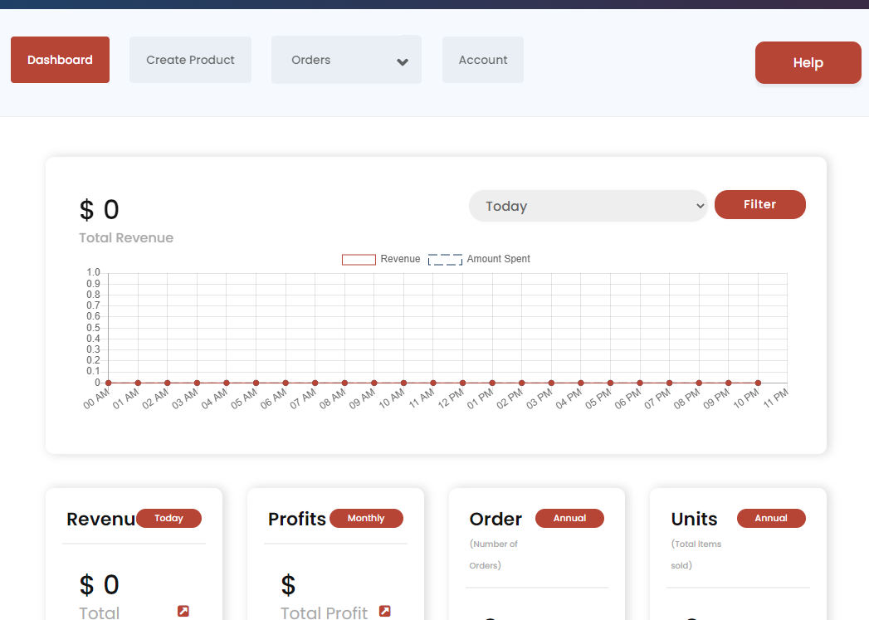The width and height of the screenshot is (869, 620).
Task: Apply the Filter button
Action: 759,204
